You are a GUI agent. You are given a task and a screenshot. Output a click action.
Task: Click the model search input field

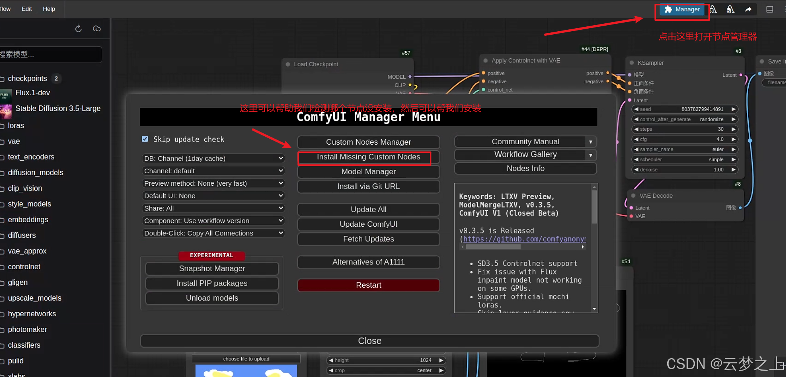click(50, 55)
